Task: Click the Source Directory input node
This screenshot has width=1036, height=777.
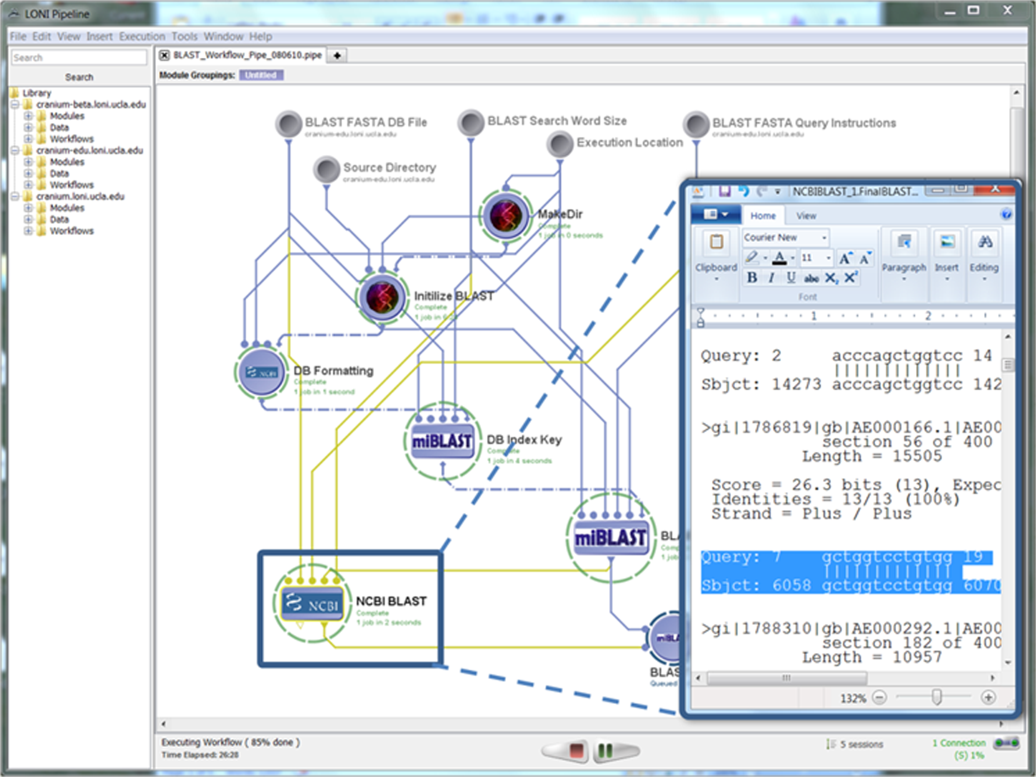Action: 327,169
